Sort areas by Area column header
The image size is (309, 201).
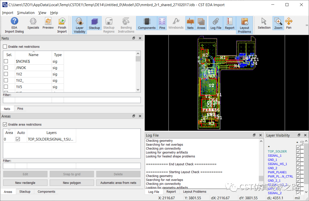pos(9,132)
